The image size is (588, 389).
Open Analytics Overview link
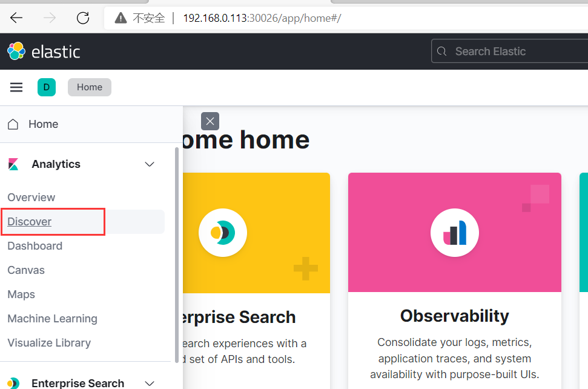pos(31,198)
